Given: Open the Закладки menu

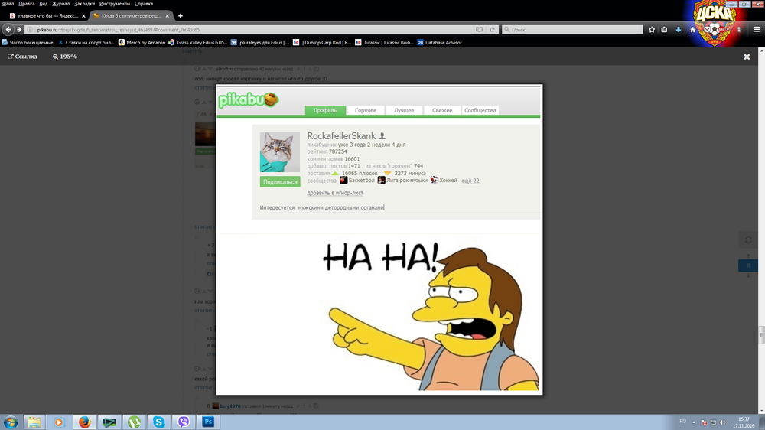Looking at the screenshot, I should point(84,4).
